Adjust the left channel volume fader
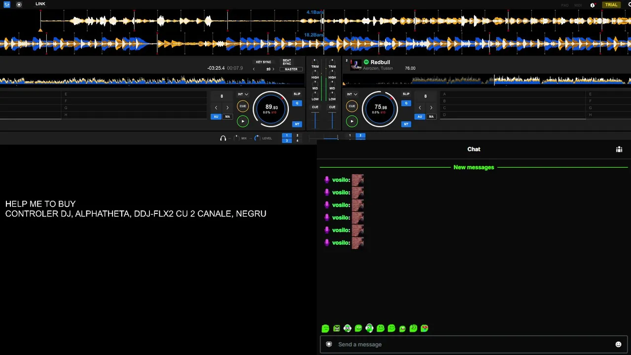Screen dimensions: 631x355 pos(315,120)
